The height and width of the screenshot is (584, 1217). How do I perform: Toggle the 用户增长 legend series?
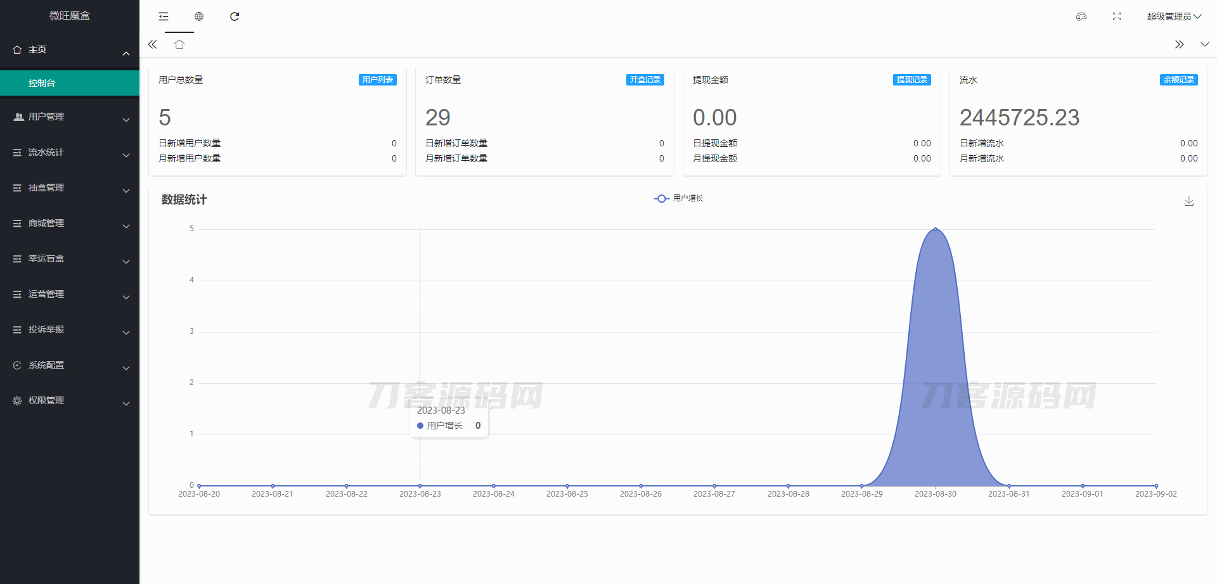[679, 198]
